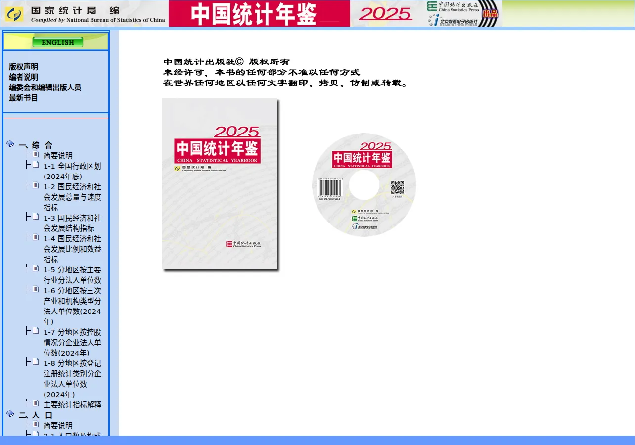The width and height of the screenshot is (635, 445).
Task: Open table 1-8 分地区按登记注册统计类别分企业法人单位数
Action: pyautogui.click(x=72, y=379)
